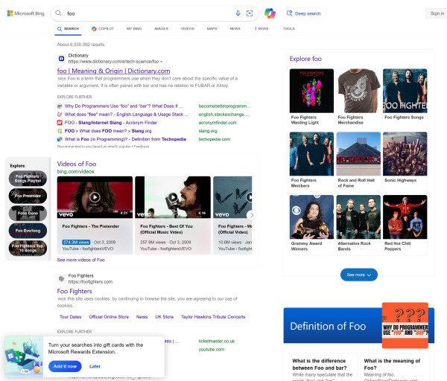
Task: Open the Tools menu
Action: pos(289,29)
